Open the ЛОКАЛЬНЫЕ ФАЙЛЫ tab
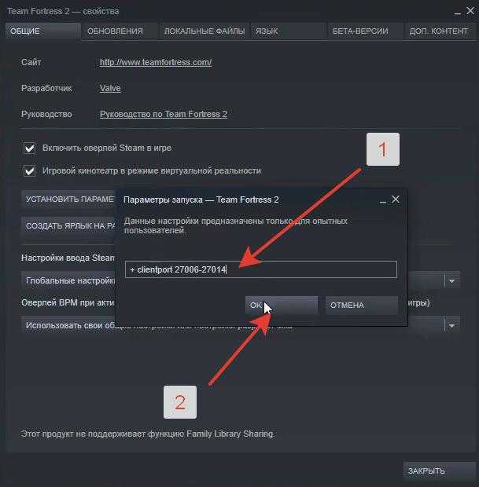This screenshot has height=487, width=479. [204, 31]
